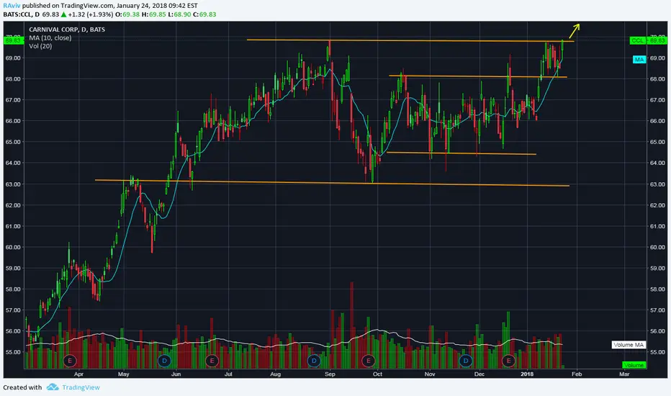Click 63.00 on the right price scale
The image size is (671, 396).
(657, 184)
